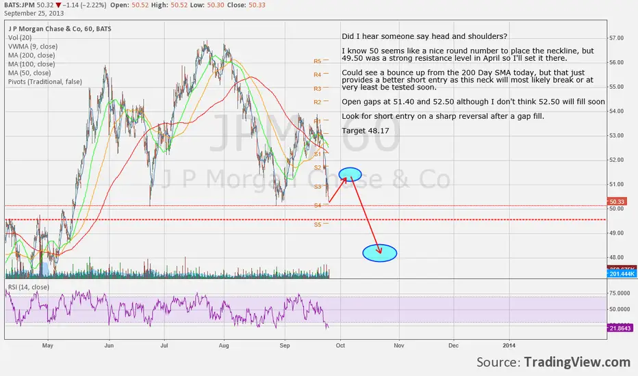Select the 'Target 48.17' note

[x=366, y=131]
